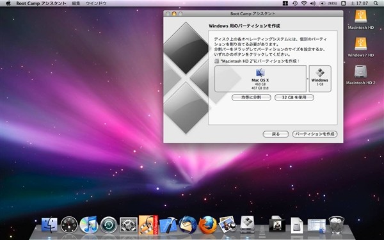Open System Preferences gear icon in Dock
The height and width of the screenshot is (240, 384).
click(129, 225)
